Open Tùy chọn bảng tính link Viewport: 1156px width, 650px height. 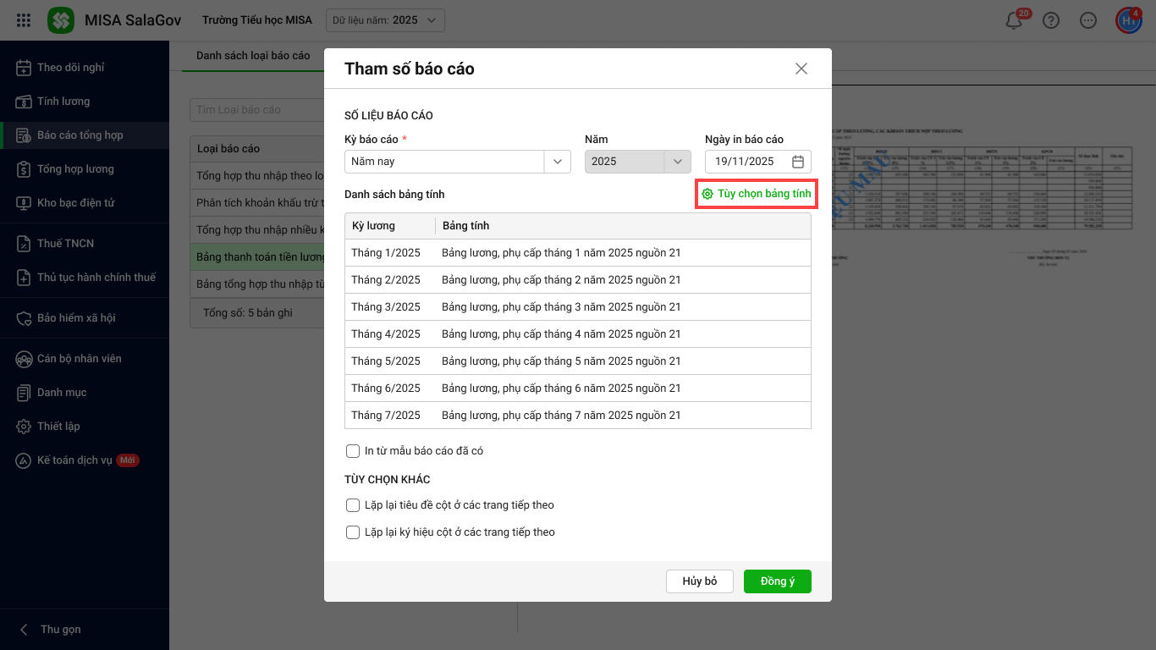(x=757, y=194)
